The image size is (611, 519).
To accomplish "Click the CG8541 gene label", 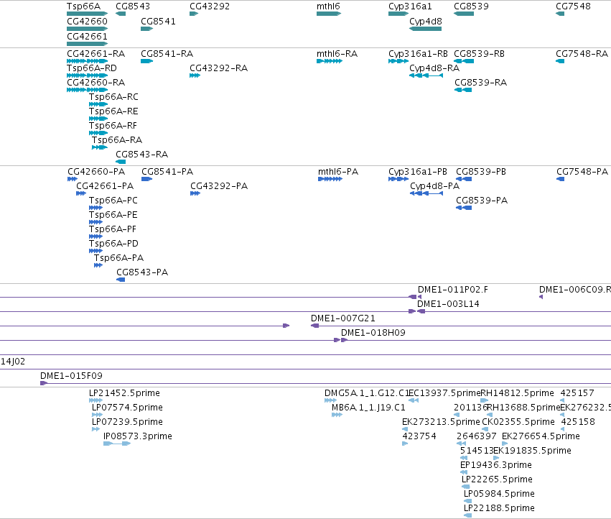I will 158,21.
